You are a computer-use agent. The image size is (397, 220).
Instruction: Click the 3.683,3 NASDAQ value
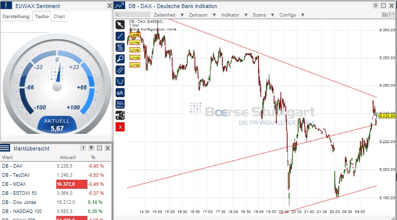[x=64, y=211]
